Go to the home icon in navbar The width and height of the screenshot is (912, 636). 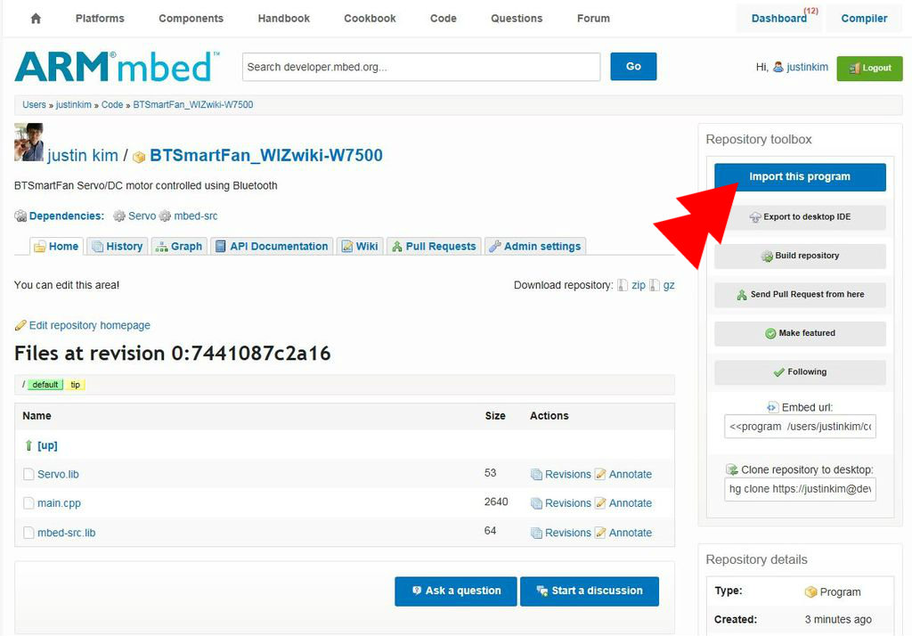[36, 19]
